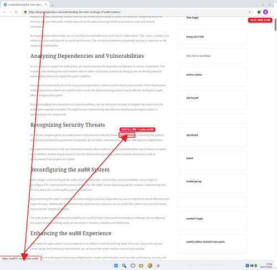Open the sites not on GamStop link

pyautogui.click(x=198, y=56)
